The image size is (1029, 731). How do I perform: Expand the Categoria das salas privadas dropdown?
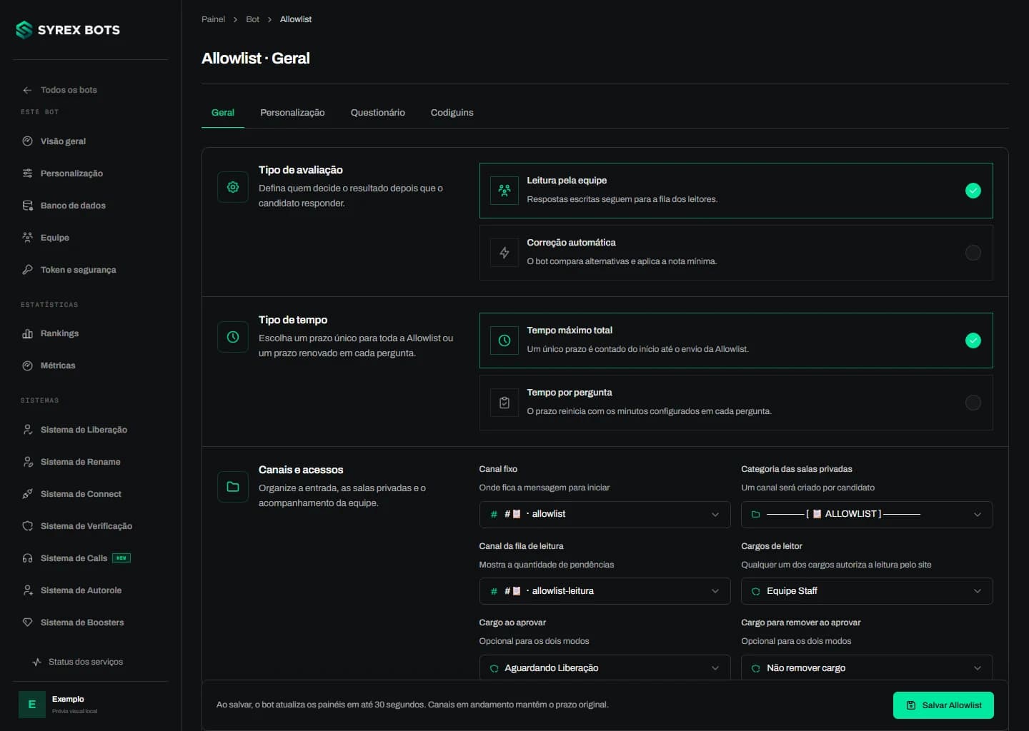(867, 515)
